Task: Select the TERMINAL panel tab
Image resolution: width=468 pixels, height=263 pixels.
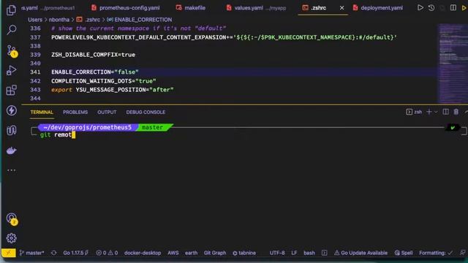Action: [x=42, y=112]
